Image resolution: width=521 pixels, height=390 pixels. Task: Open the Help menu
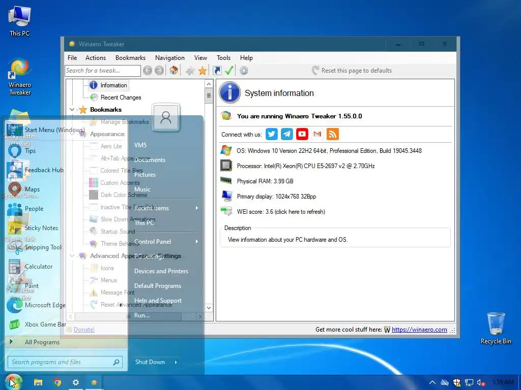coord(246,58)
